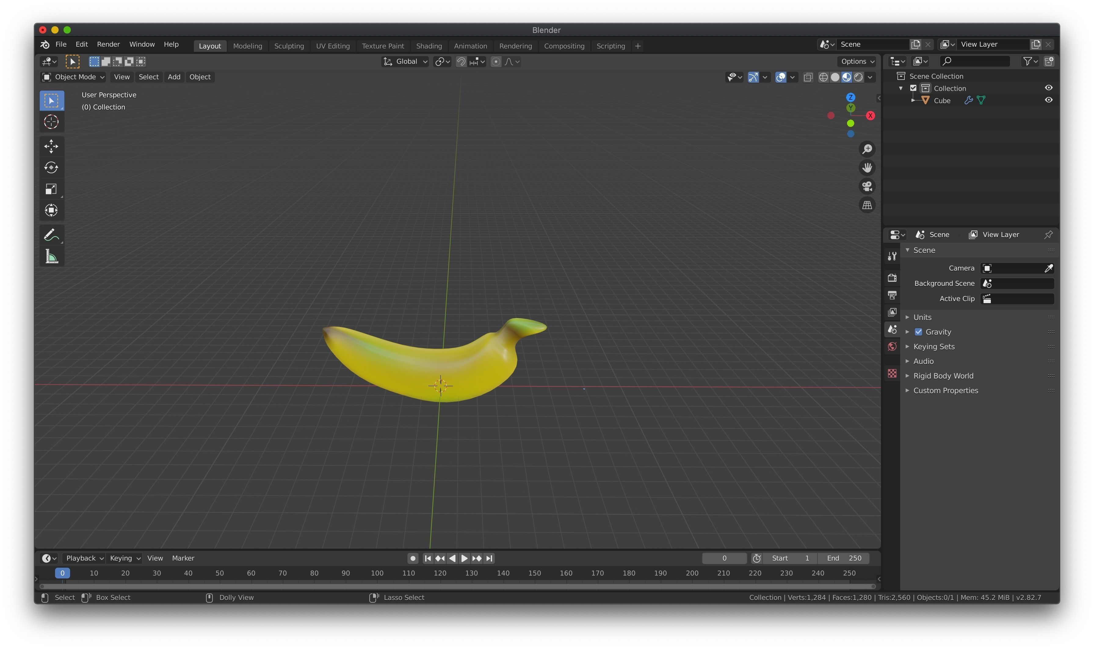Hide the Collection with eye icon
This screenshot has height=649, width=1094.
1049,88
